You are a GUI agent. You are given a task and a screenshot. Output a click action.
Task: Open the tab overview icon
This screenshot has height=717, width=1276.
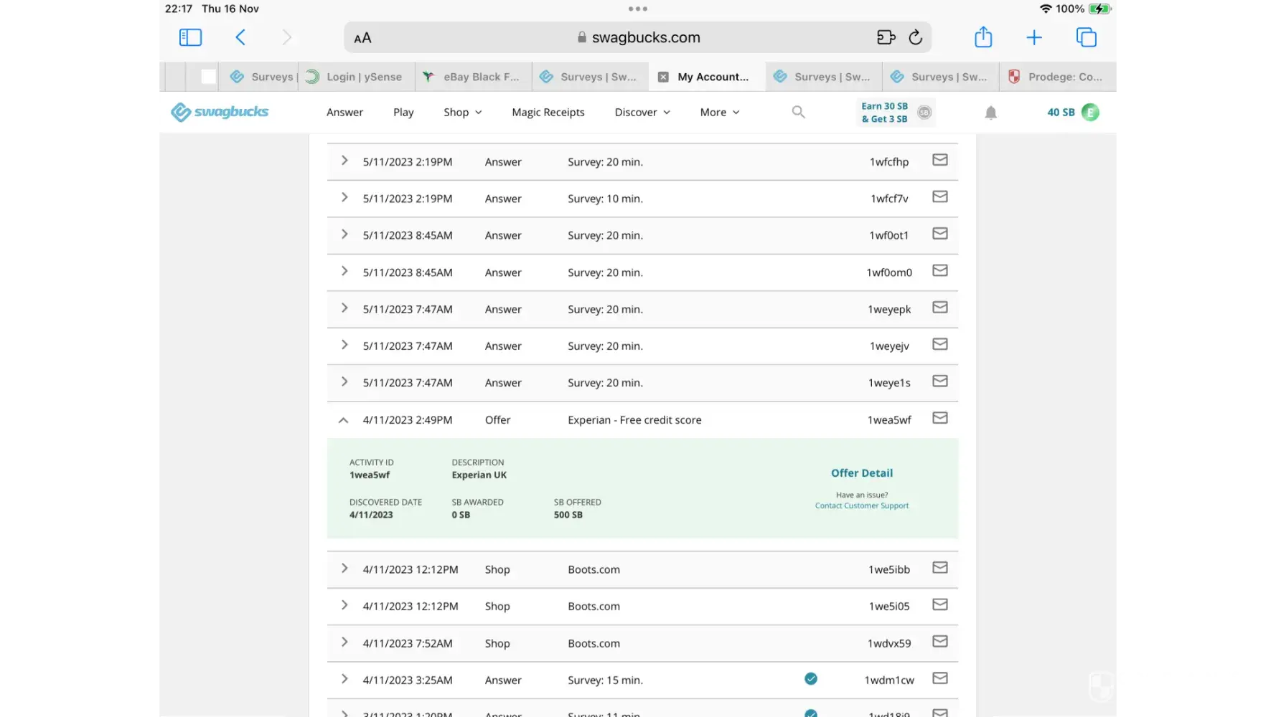point(1086,37)
